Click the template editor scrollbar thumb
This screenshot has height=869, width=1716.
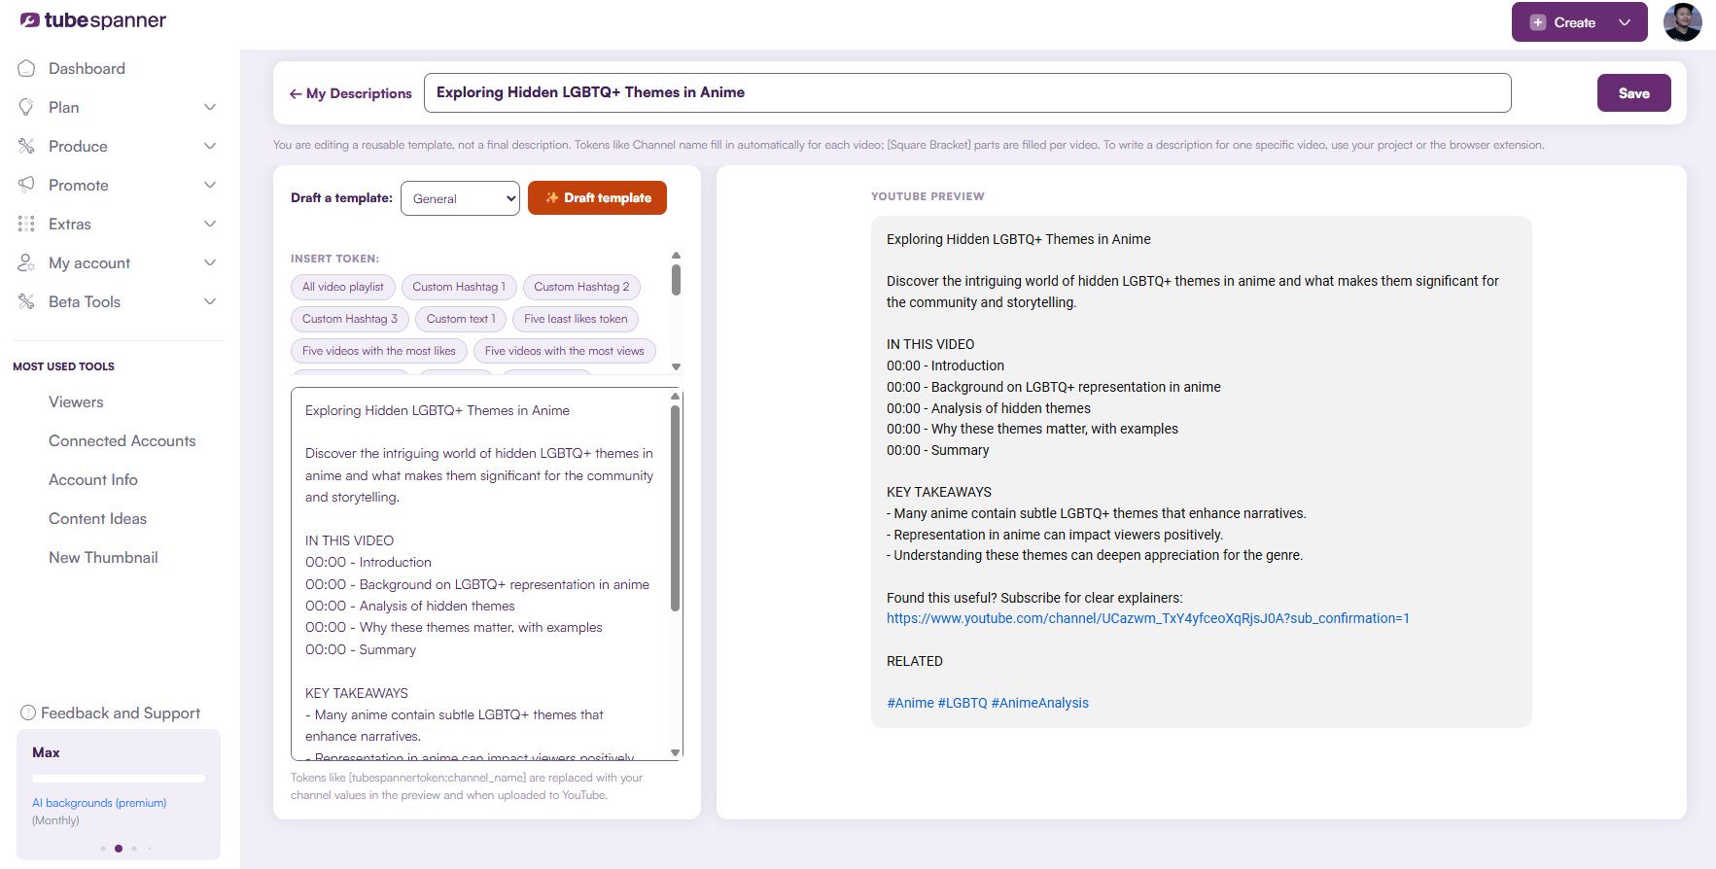pyautogui.click(x=676, y=508)
